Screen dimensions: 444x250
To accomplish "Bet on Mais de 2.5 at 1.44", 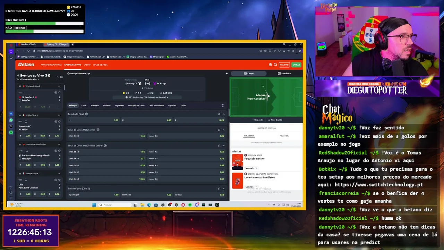I will (x=107, y=136).
